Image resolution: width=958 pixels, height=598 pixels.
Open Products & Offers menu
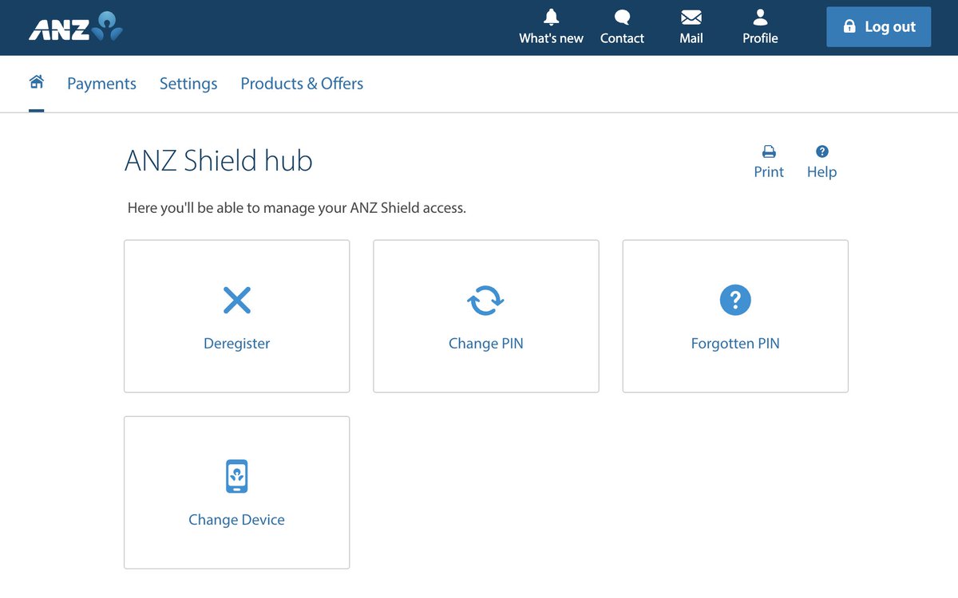click(x=302, y=84)
